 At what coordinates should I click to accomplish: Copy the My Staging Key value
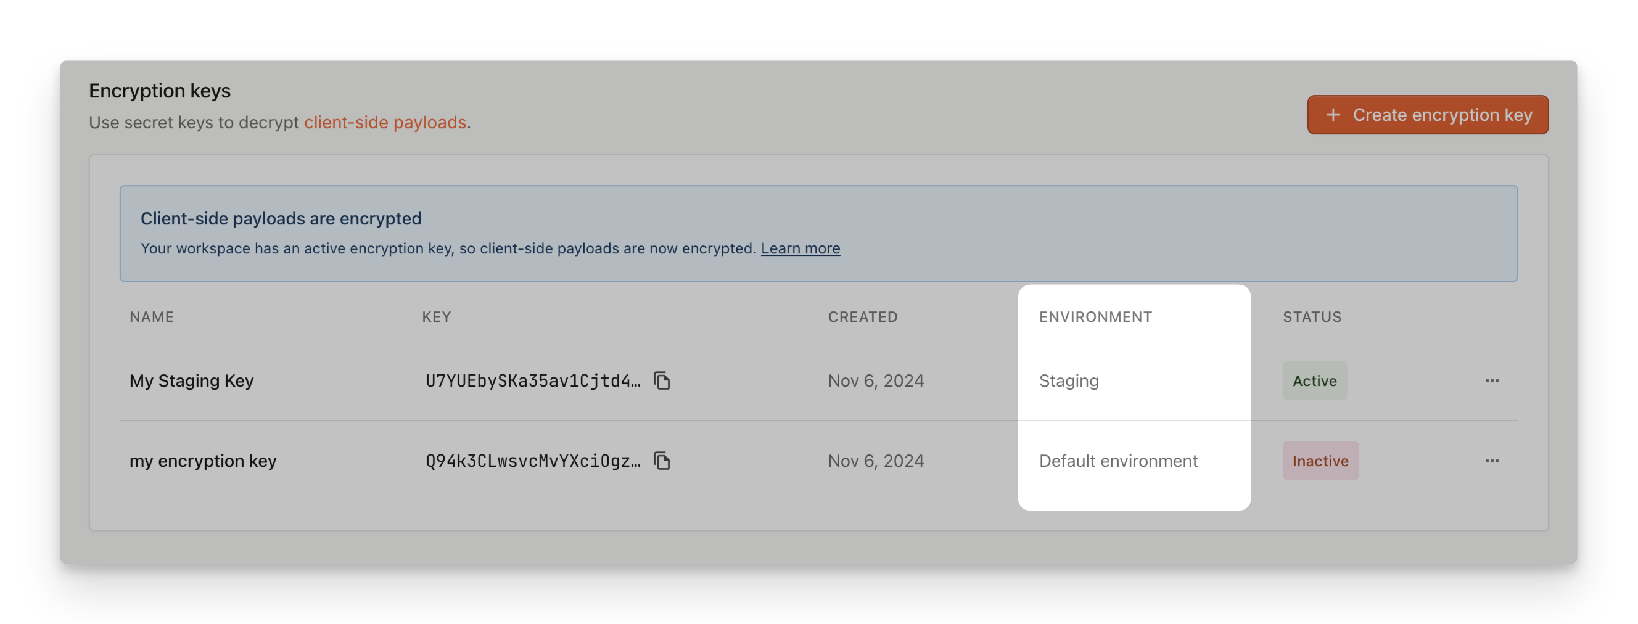coord(662,380)
